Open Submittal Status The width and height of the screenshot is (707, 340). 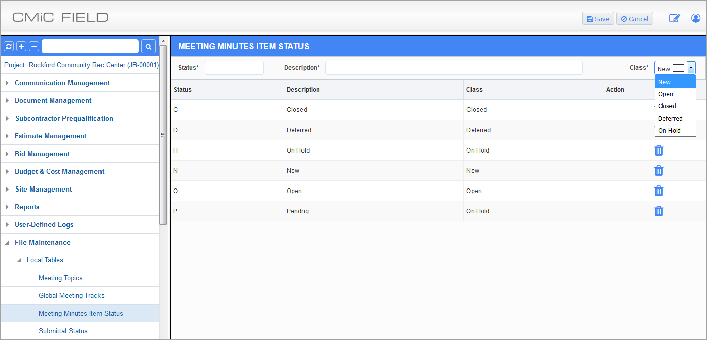[63, 331]
